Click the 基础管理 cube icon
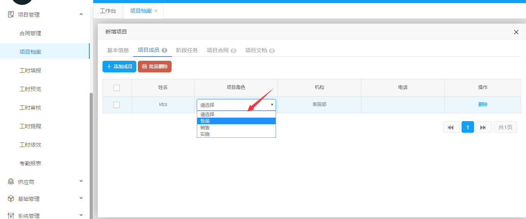The height and width of the screenshot is (219, 526). [x=11, y=198]
